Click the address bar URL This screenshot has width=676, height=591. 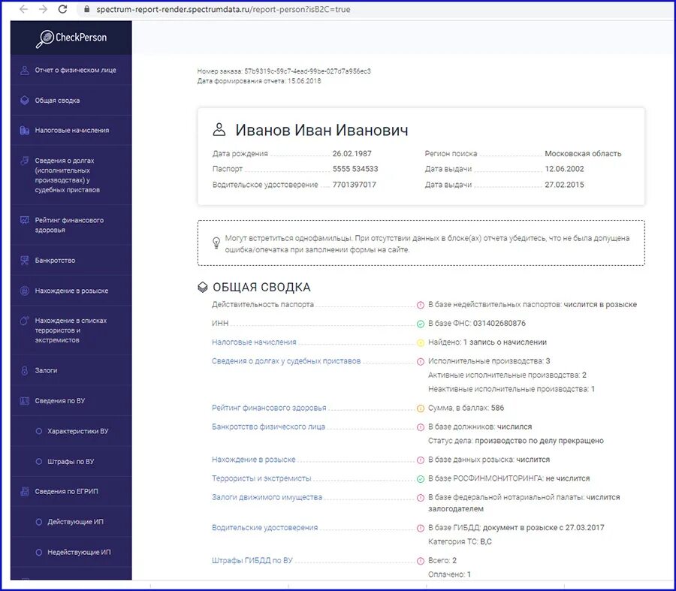click(x=223, y=9)
